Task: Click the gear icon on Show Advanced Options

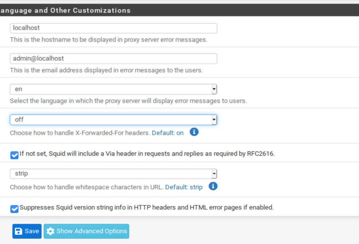Action: coord(50,231)
